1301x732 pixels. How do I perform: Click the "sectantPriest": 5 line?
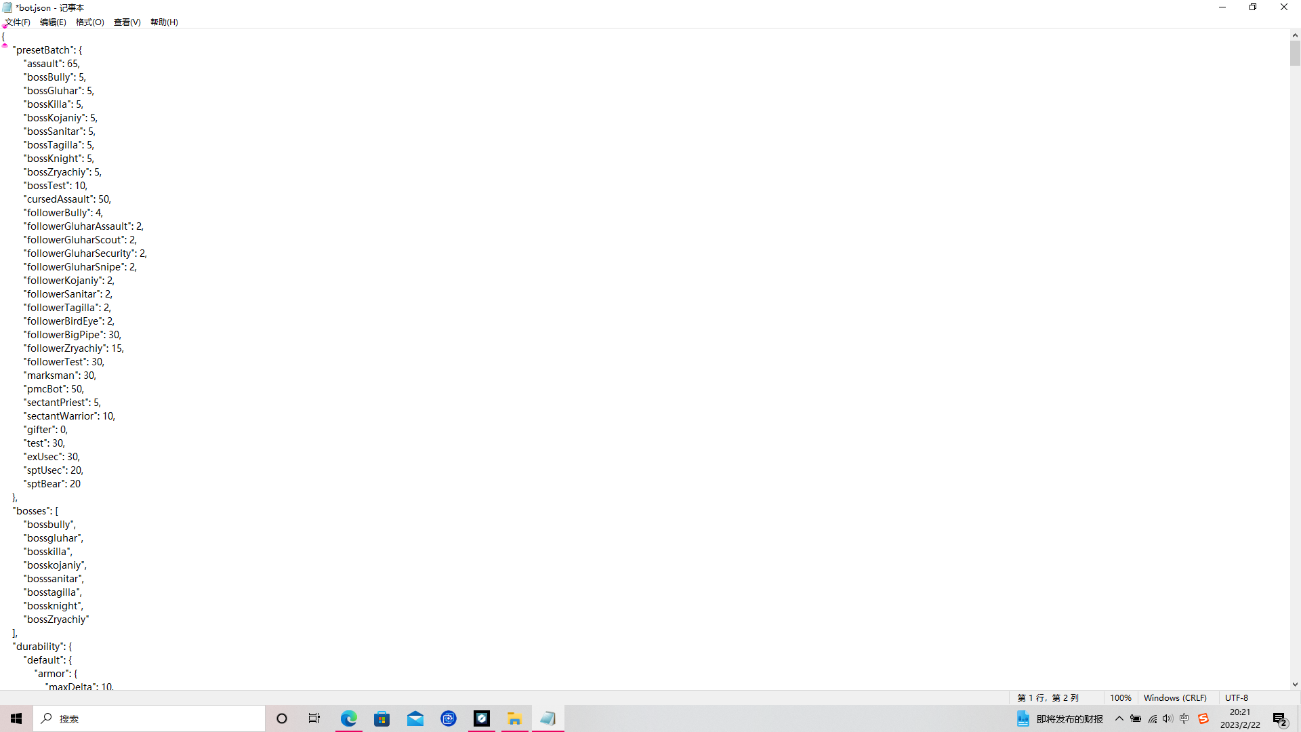[62, 403]
